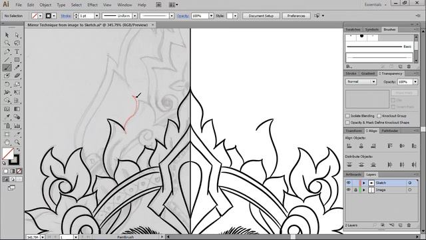The width and height of the screenshot is (426, 240).
Task: Switch to the Pathfinder tab
Action: click(x=390, y=131)
